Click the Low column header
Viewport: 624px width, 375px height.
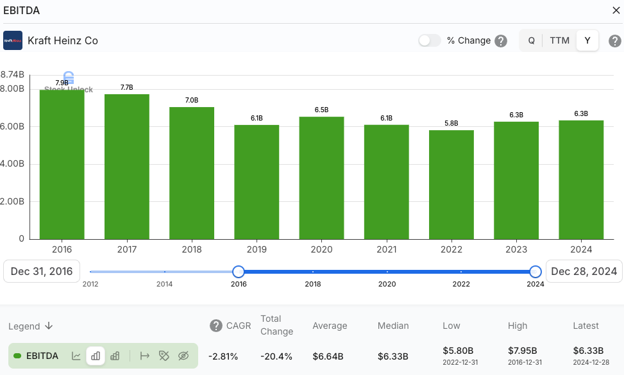coord(451,326)
